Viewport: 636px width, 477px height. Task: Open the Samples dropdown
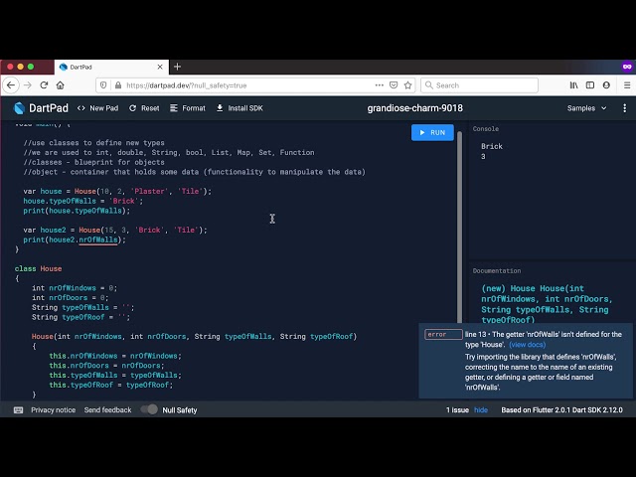tap(586, 108)
